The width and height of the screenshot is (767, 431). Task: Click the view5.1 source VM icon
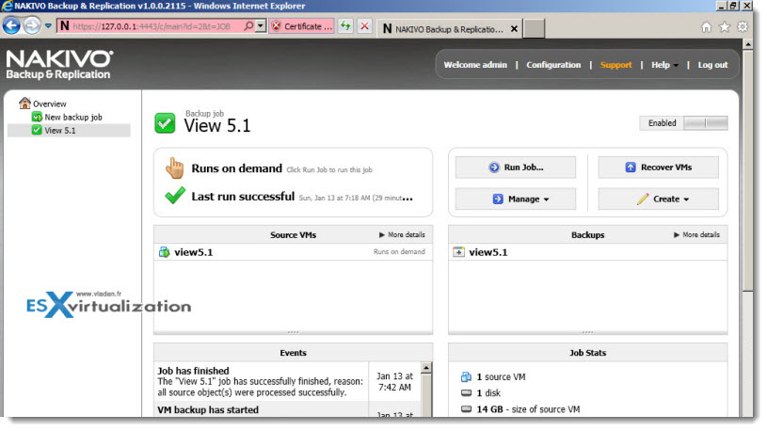tap(165, 252)
